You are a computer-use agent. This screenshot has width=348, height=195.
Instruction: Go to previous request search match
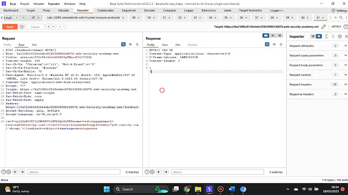(15, 172)
